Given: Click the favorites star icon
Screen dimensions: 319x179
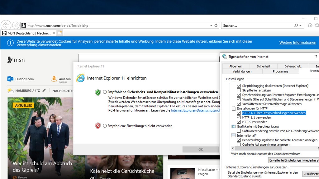Looking at the screenshot, I should pyautogui.click(x=317, y=25).
